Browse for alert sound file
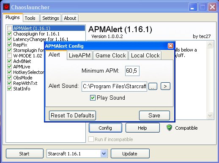Viewport: 219px width, 163px height. click(153, 86)
